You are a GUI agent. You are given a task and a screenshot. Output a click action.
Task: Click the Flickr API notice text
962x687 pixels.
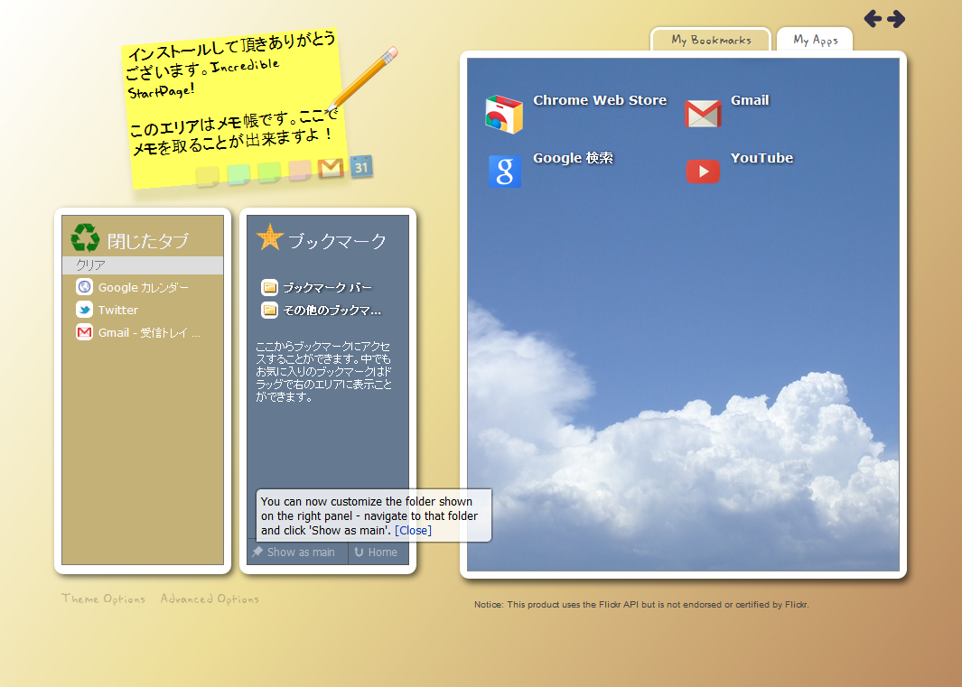point(641,605)
